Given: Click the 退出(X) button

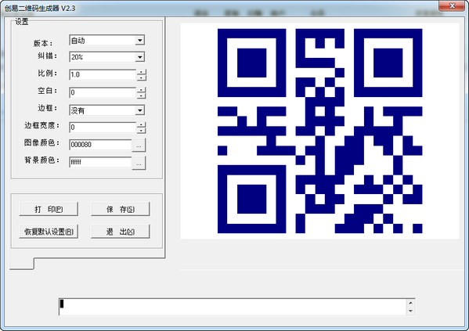Looking at the screenshot, I should pos(121,232).
